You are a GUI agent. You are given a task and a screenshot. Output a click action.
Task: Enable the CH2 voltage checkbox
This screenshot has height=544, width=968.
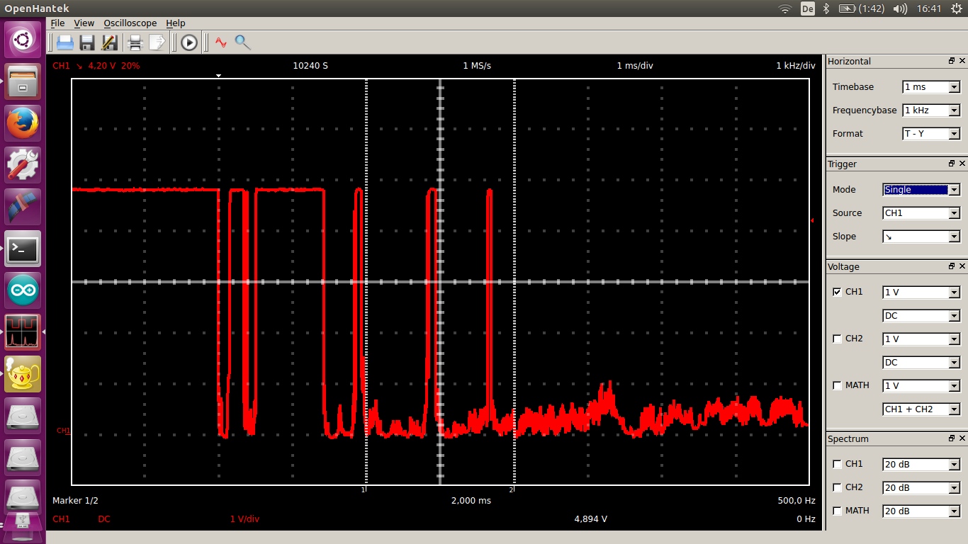(838, 339)
